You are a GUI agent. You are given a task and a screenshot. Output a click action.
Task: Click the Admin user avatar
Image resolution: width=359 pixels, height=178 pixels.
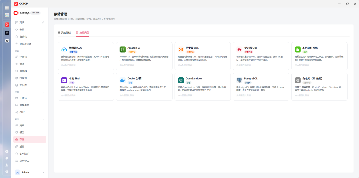pyautogui.click(x=18, y=172)
